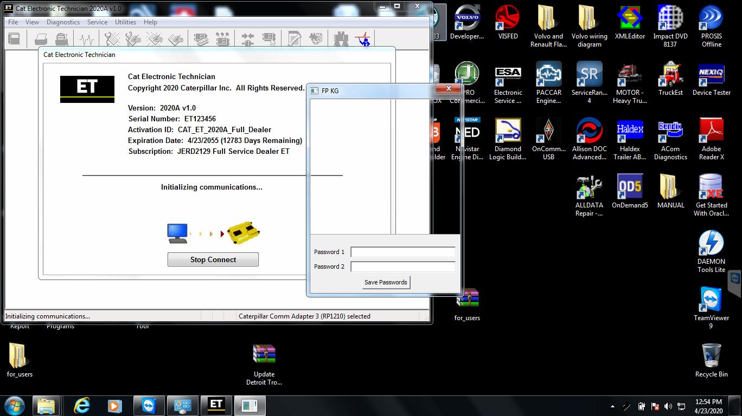This screenshot has height=416, width=742.
Task: Open for_users WinRAR archive on desktop
Action: click(x=467, y=304)
